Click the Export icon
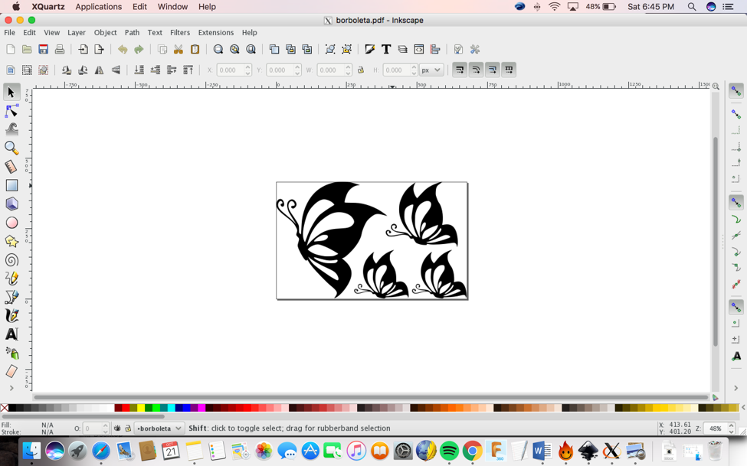This screenshot has width=747, height=466. (x=99, y=49)
